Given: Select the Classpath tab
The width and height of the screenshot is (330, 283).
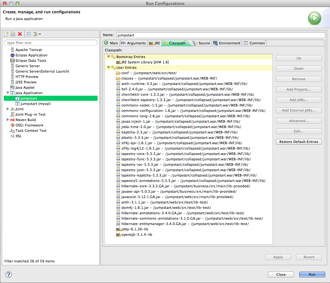Looking at the screenshot, I should tap(175, 43).
